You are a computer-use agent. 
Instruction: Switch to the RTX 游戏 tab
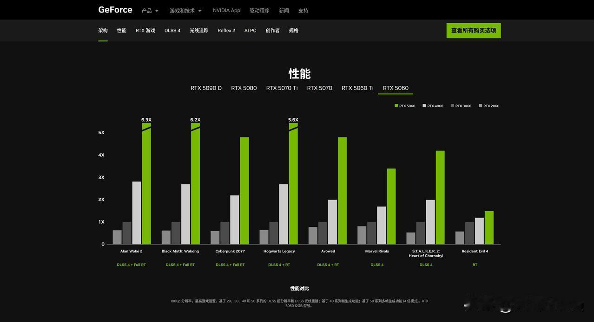(x=145, y=31)
